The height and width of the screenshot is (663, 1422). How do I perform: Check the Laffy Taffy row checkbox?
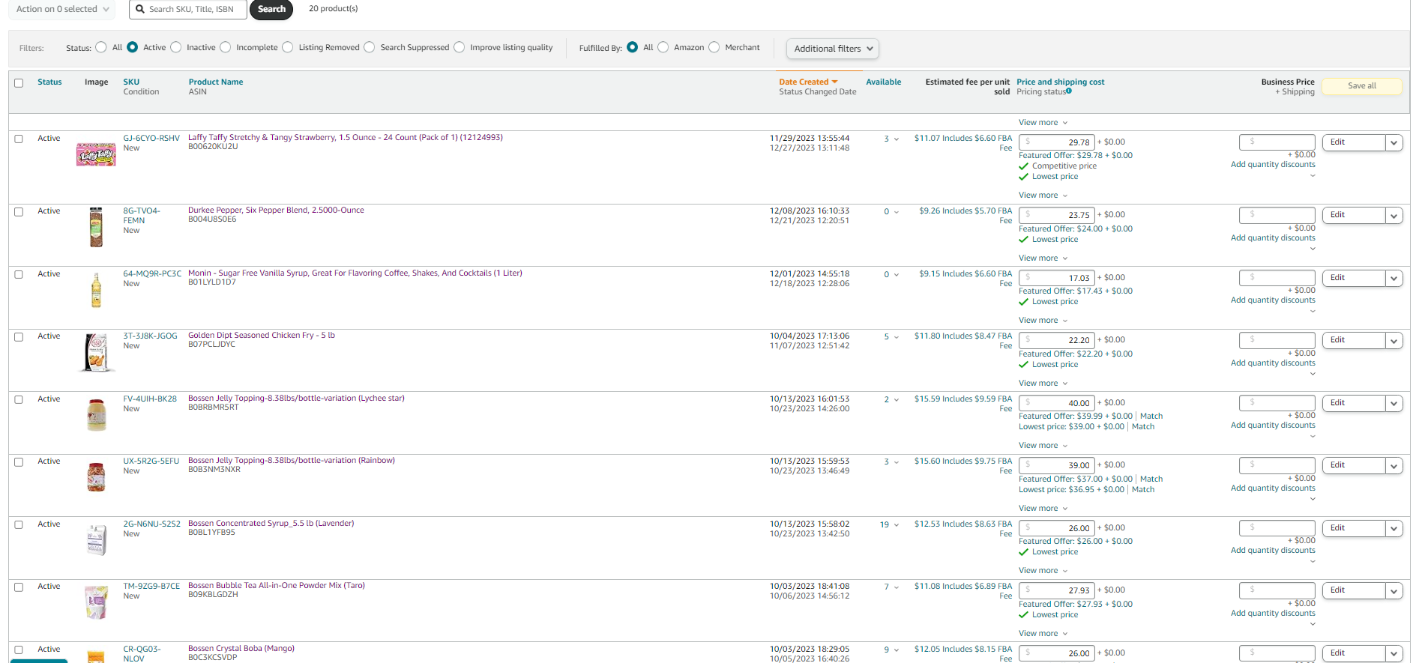[19, 139]
